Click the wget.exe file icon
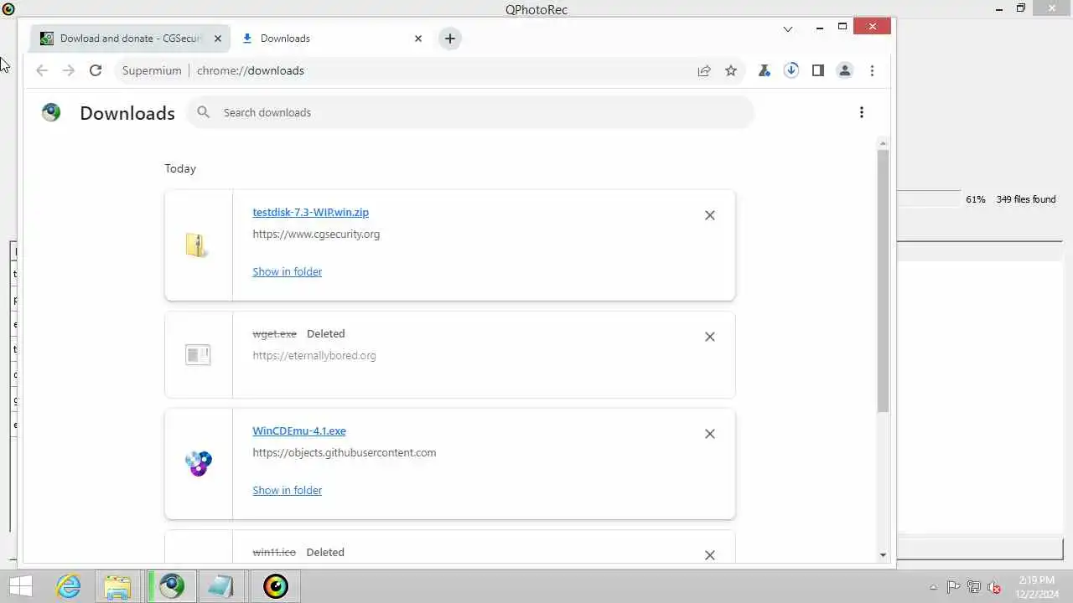Screen dimensions: 1073x603 point(198,355)
